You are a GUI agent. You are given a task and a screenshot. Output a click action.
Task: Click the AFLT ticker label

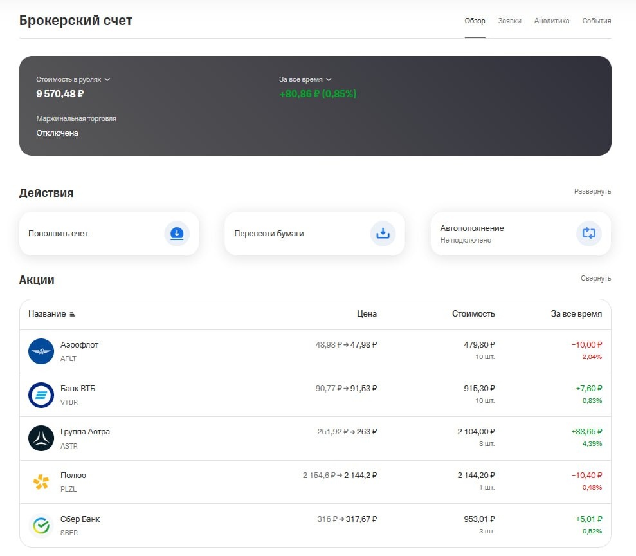pyautogui.click(x=68, y=358)
